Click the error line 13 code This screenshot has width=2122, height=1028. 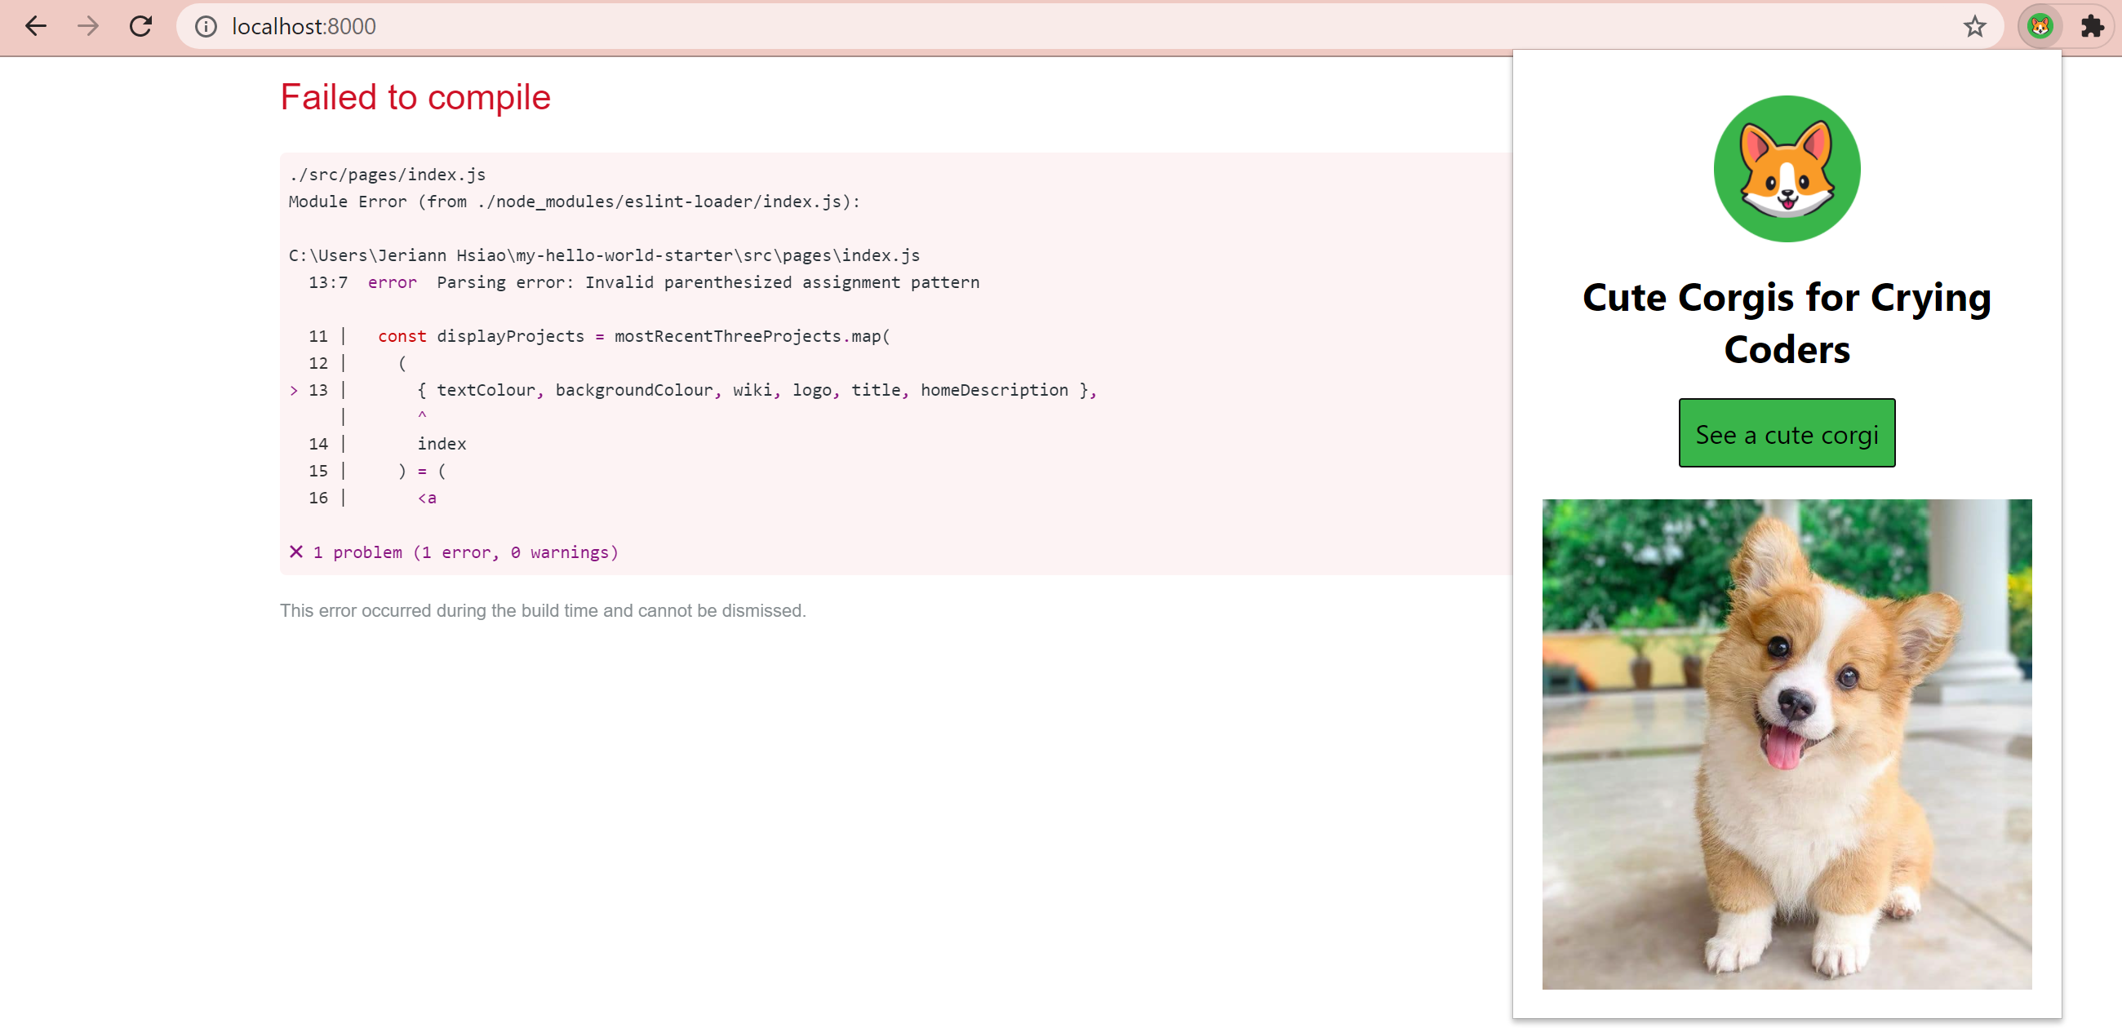[757, 390]
